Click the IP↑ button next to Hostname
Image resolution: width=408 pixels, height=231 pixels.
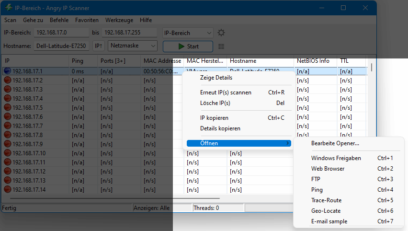coord(98,46)
